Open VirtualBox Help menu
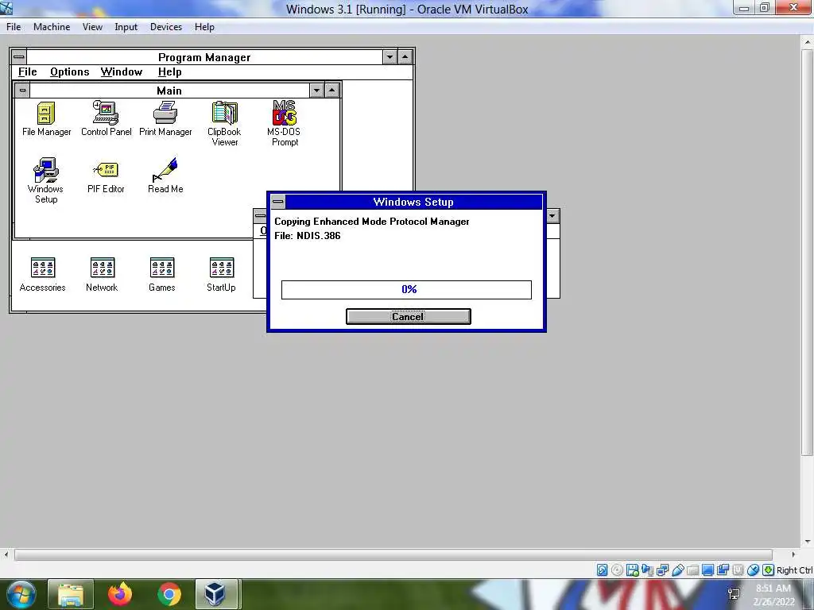 click(204, 27)
